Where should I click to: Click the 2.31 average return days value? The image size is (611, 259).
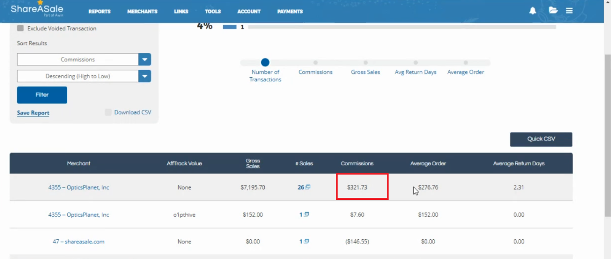pyautogui.click(x=518, y=187)
